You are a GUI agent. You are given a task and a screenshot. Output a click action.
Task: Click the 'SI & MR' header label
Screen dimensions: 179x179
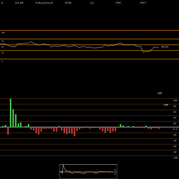[19, 3]
